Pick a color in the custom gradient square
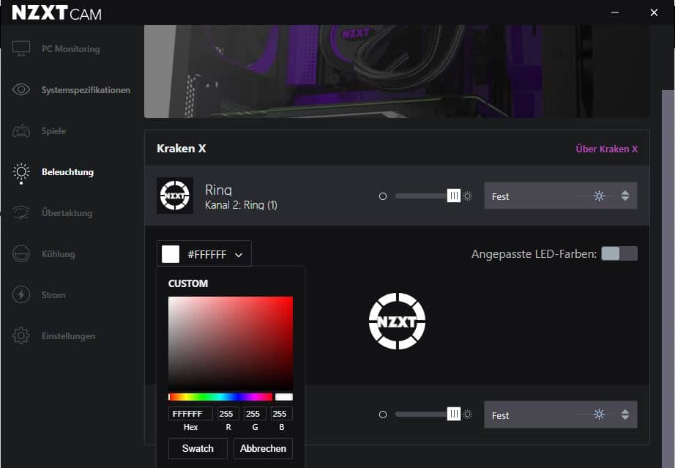 point(231,342)
